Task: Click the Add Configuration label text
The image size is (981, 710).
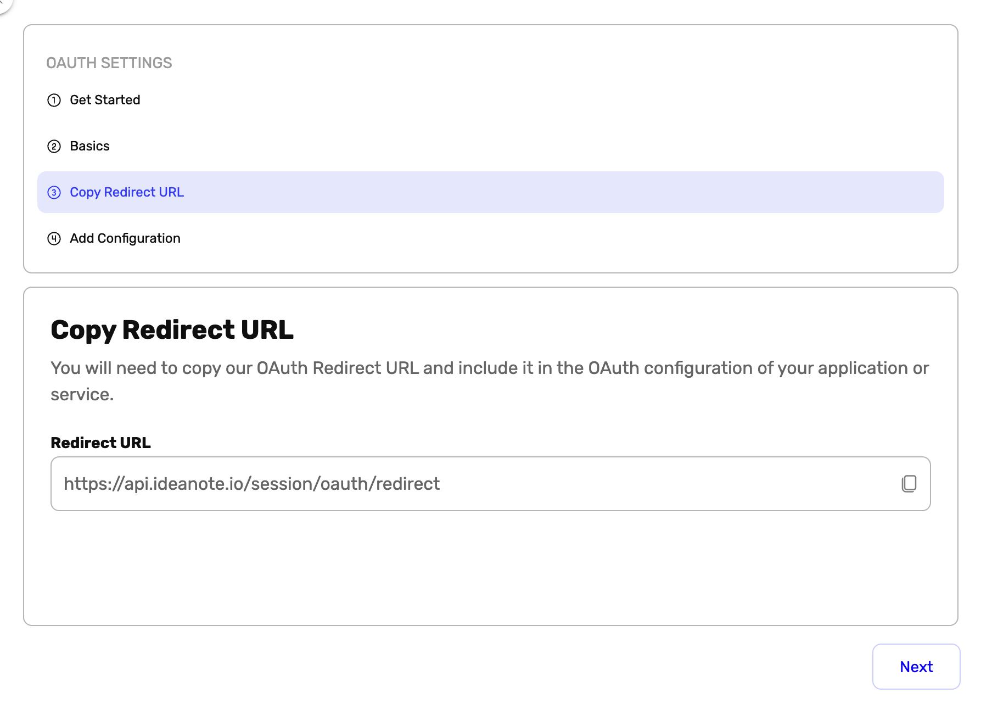Action: pos(125,238)
